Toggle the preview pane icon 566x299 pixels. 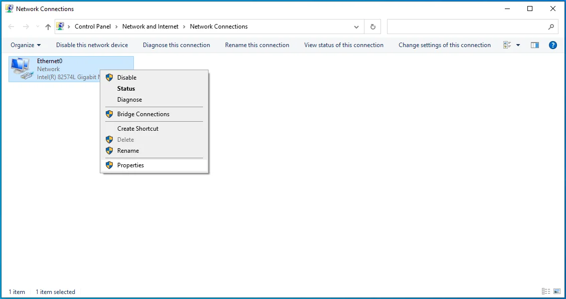[535, 45]
